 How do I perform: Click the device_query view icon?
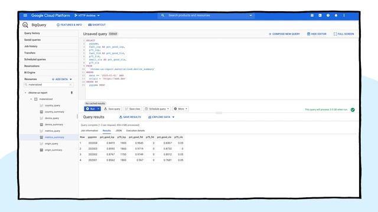(41, 118)
